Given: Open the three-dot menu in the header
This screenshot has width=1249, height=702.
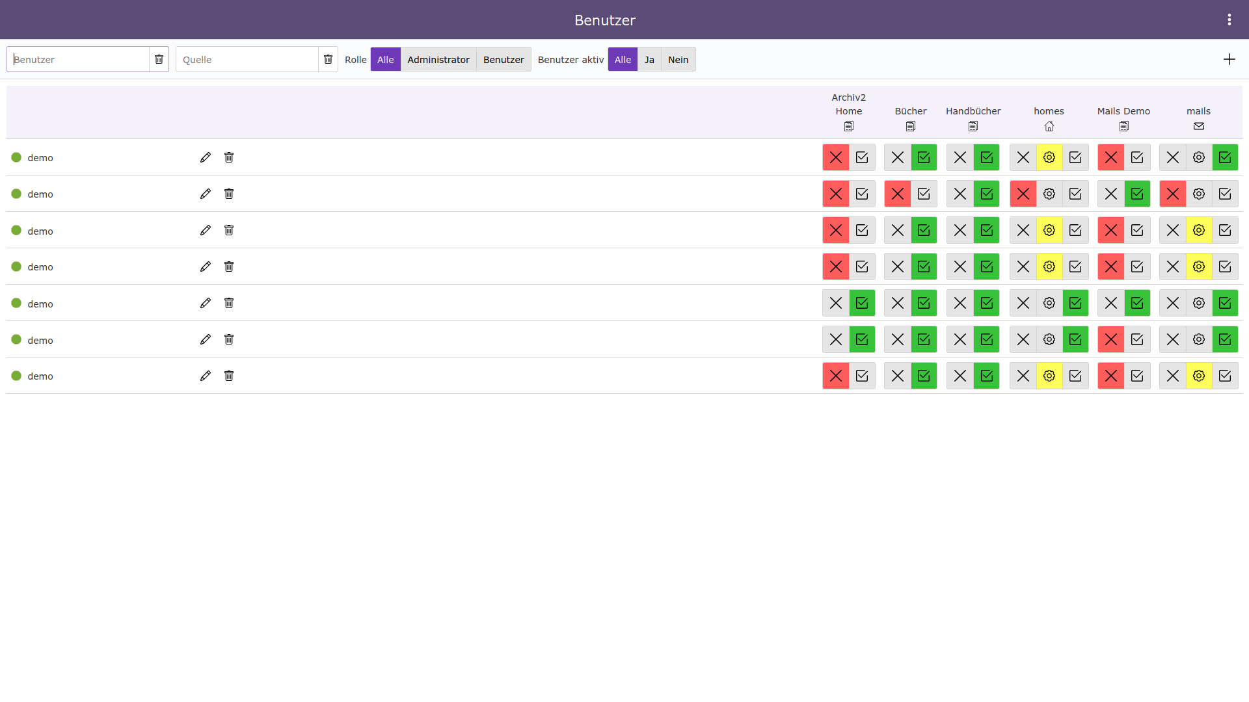Looking at the screenshot, I should click(x=1229, y=19).
